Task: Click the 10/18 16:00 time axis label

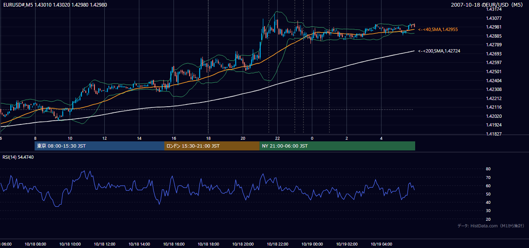Action: click(174, 244)
